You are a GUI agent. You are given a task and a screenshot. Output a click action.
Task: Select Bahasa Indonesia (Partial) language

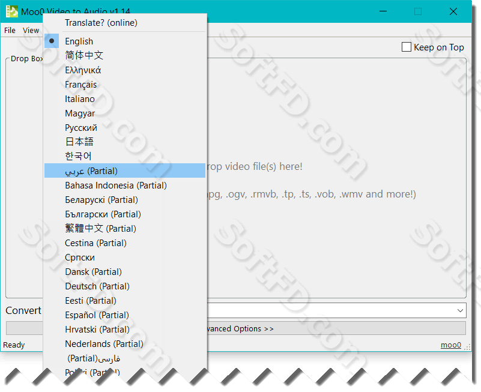point(125,185)
